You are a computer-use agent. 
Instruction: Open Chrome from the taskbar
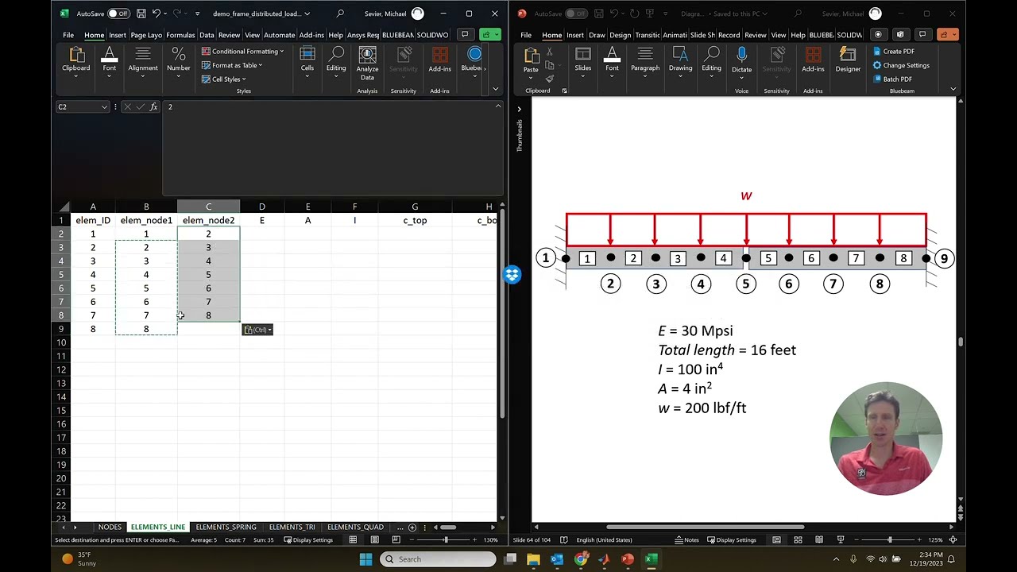coord(581,559)
